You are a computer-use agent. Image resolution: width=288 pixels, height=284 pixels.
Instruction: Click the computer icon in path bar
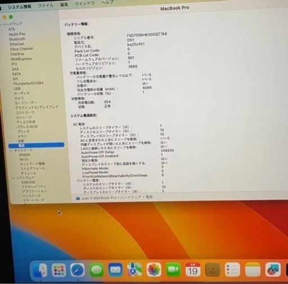pos(78,199)
